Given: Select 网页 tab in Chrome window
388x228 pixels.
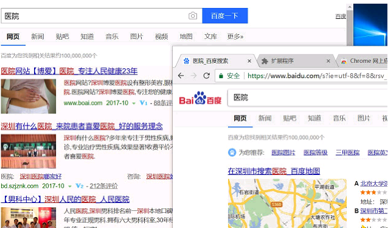Looking at the screenshot, I should [240, 118].
